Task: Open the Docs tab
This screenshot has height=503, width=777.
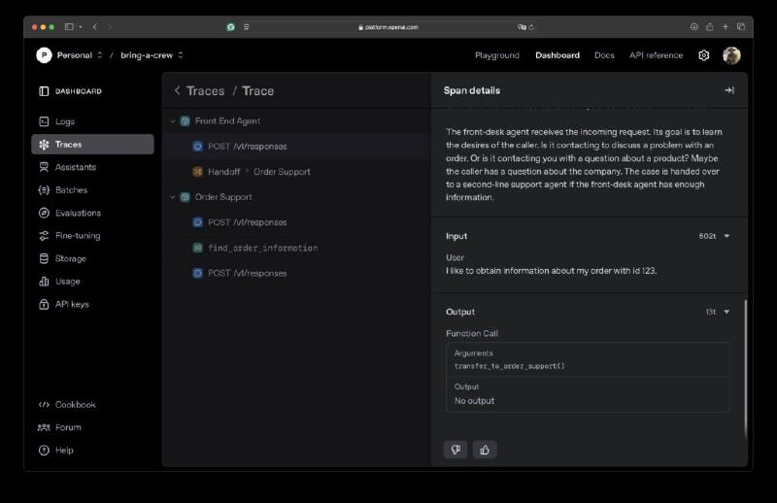Action: tap(604, 55)
